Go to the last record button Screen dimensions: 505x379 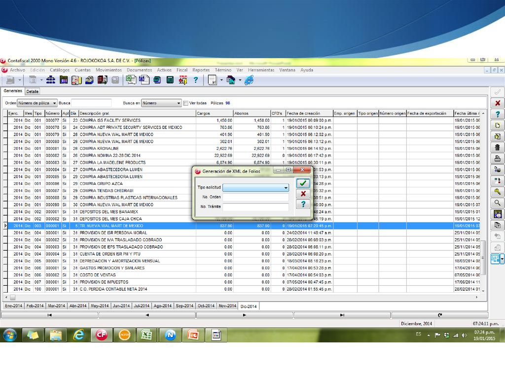coord(342,315)
